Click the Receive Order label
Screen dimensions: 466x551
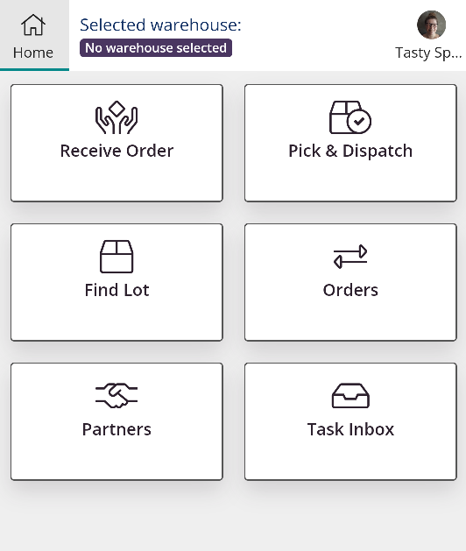tap(116, 151)
